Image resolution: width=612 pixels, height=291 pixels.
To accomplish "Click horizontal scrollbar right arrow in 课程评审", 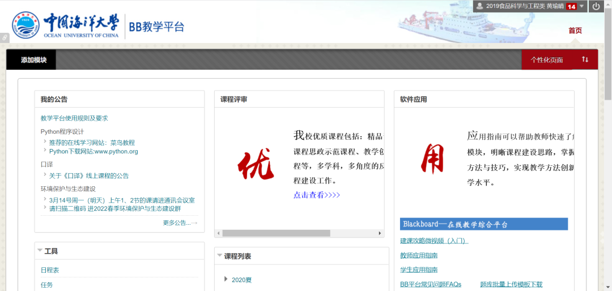I will pyautogui.click(x=380, y=233).
